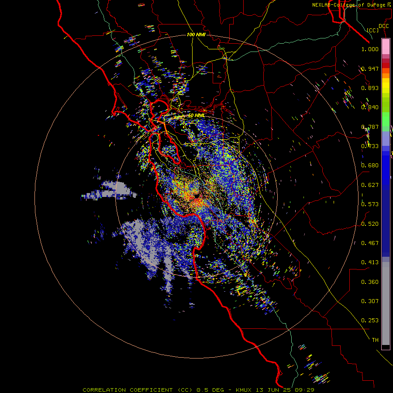Select the 0.840 legend value
The image size is (393, 393).
tap(370, 107)
